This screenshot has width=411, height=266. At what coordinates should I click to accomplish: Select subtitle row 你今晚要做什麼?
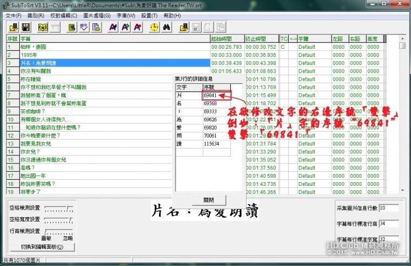click(x=96, y=135)
